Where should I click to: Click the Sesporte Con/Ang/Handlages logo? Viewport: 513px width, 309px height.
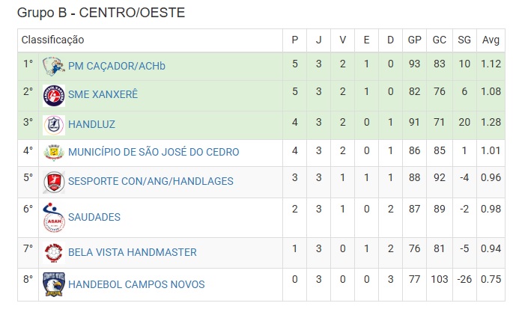[x=54, y=182]
